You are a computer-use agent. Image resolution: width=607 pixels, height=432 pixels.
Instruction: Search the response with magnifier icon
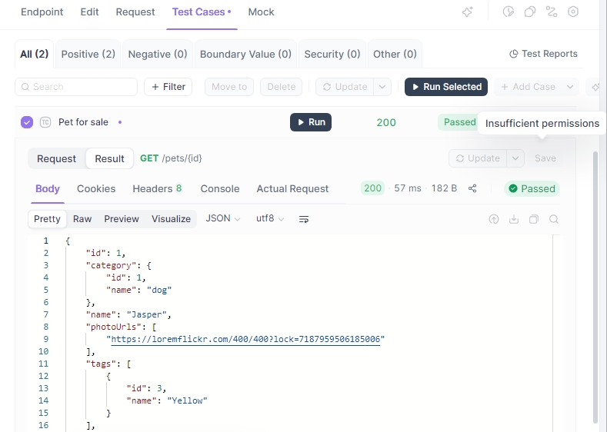point(554,219)
